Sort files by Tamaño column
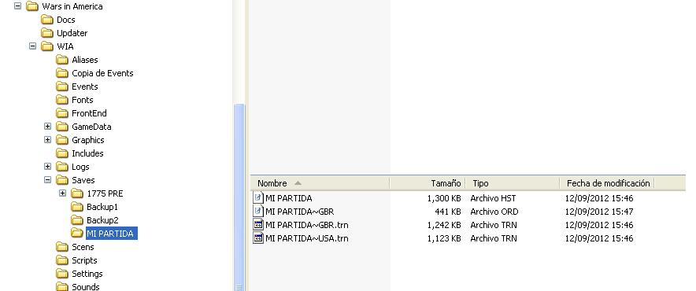 [x=427, y=183]
